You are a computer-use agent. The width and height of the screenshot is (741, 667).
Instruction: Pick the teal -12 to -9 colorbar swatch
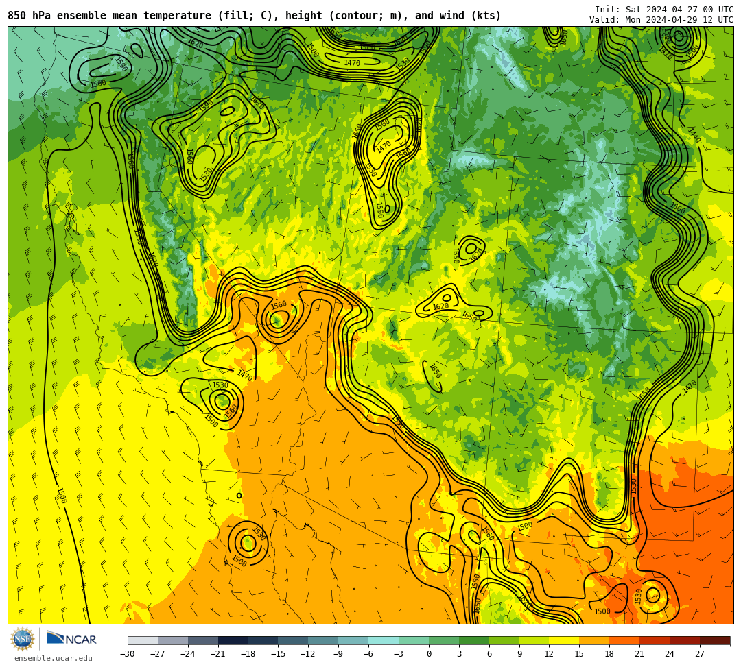tap(324, 640)
